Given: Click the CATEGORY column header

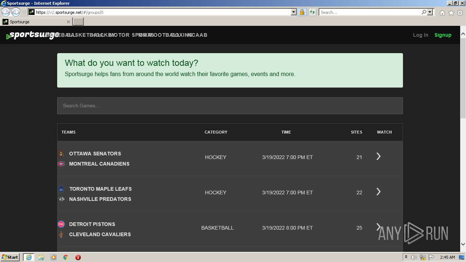Looking at the screenshot, I should point(216,132).
